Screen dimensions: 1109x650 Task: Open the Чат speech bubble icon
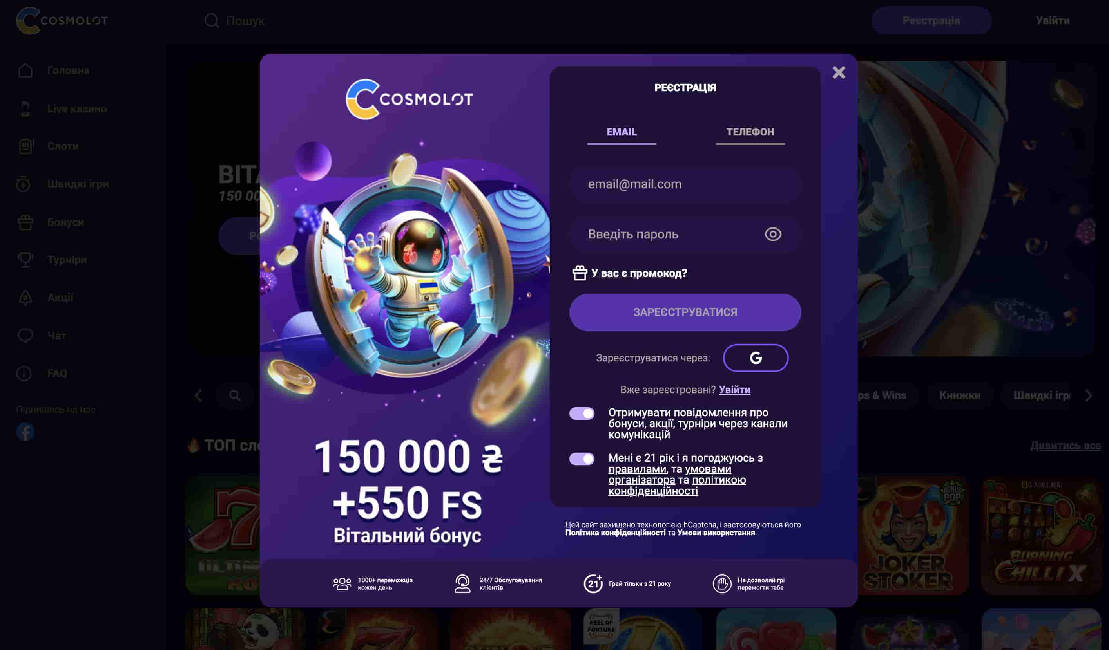25,335
